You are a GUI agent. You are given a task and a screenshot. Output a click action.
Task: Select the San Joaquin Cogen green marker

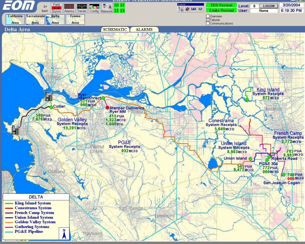(284, 175)
